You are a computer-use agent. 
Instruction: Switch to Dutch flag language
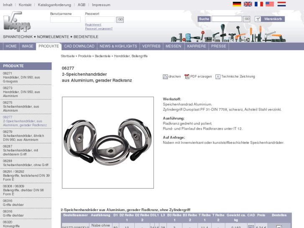tap(281, 4)
